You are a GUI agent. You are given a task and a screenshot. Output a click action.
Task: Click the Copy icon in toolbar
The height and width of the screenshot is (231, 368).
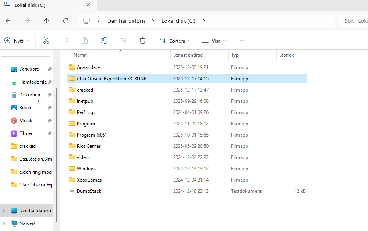click(x=65, y=41)
